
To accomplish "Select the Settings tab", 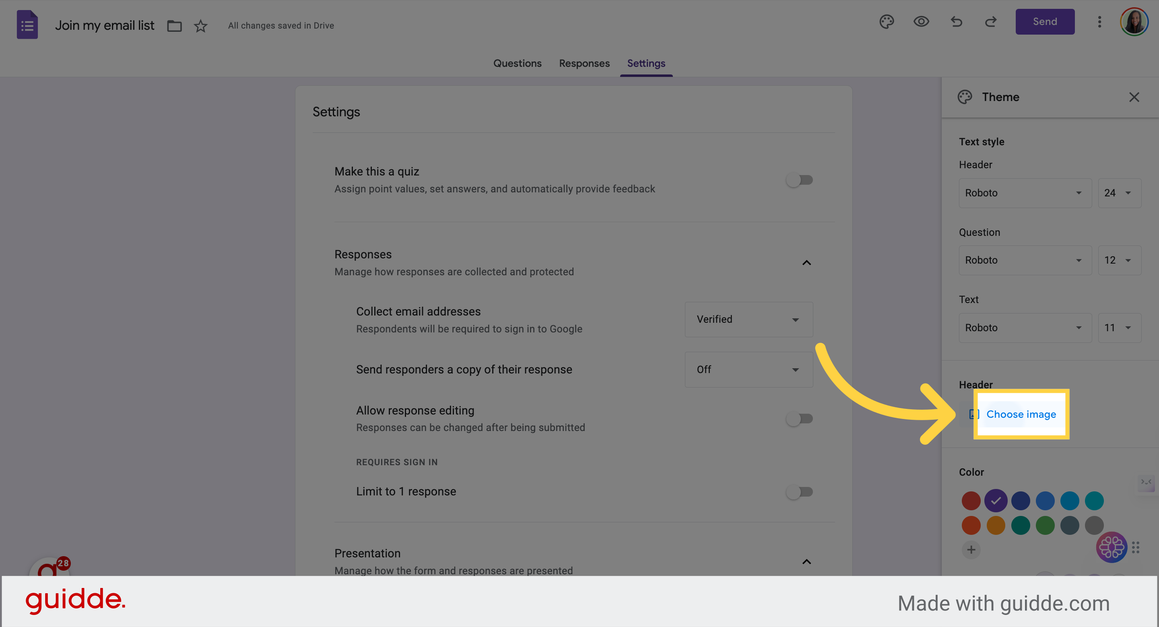I will click(645, 64).
